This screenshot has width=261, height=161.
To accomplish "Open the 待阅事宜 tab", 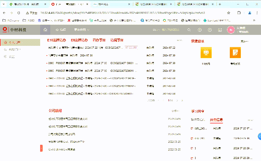I will [117, 40].
